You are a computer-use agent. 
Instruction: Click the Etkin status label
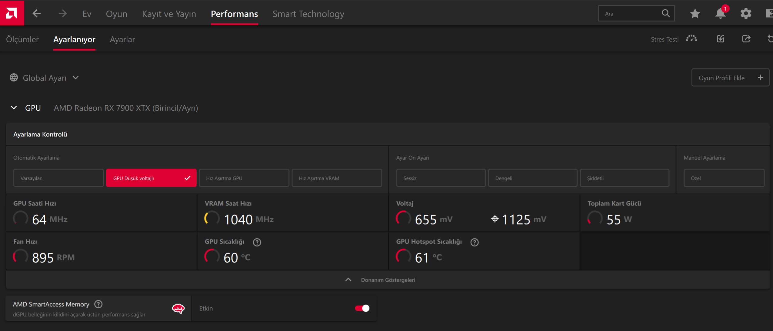click(206, 308)
